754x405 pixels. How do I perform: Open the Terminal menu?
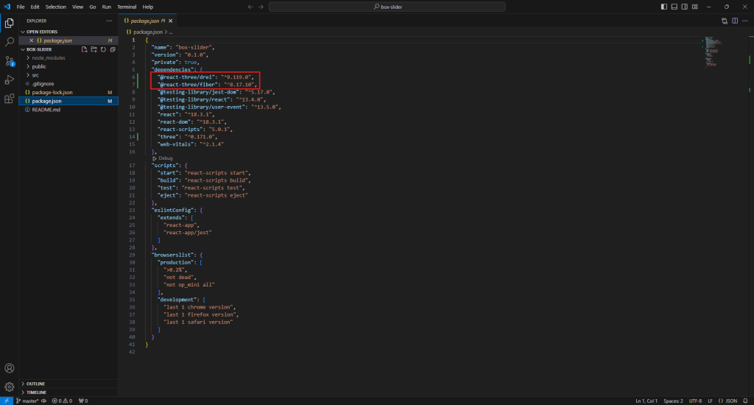tap(127, 7)
